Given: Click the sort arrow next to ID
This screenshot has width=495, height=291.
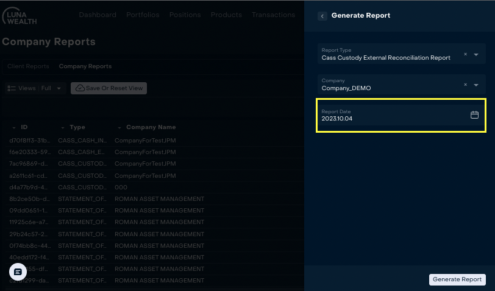Looking at the screenshot, I should tap(14, 128).
